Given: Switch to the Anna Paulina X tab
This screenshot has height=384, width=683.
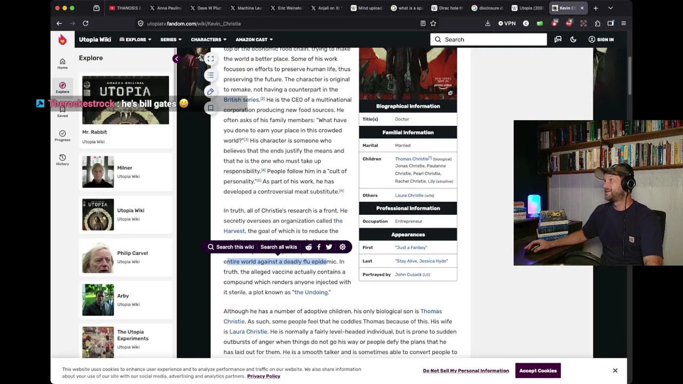Looking at the screenshot, I should 165,8.
